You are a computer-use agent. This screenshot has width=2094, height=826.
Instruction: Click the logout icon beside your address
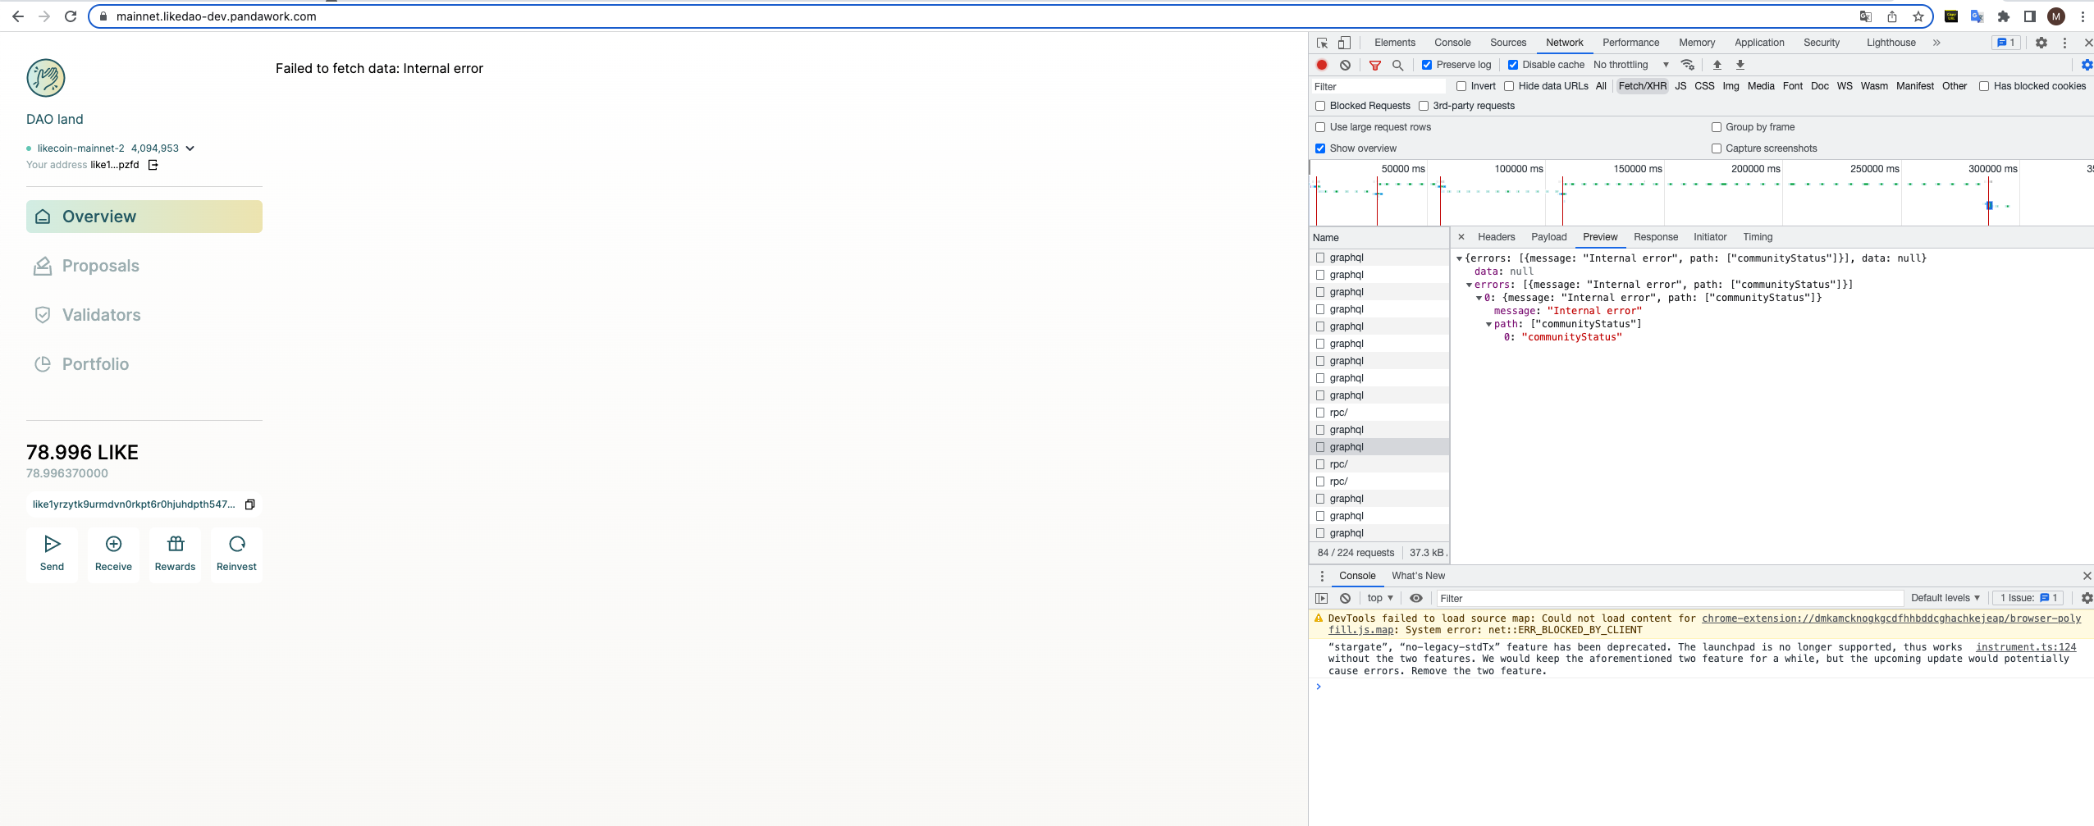(153, 165)
